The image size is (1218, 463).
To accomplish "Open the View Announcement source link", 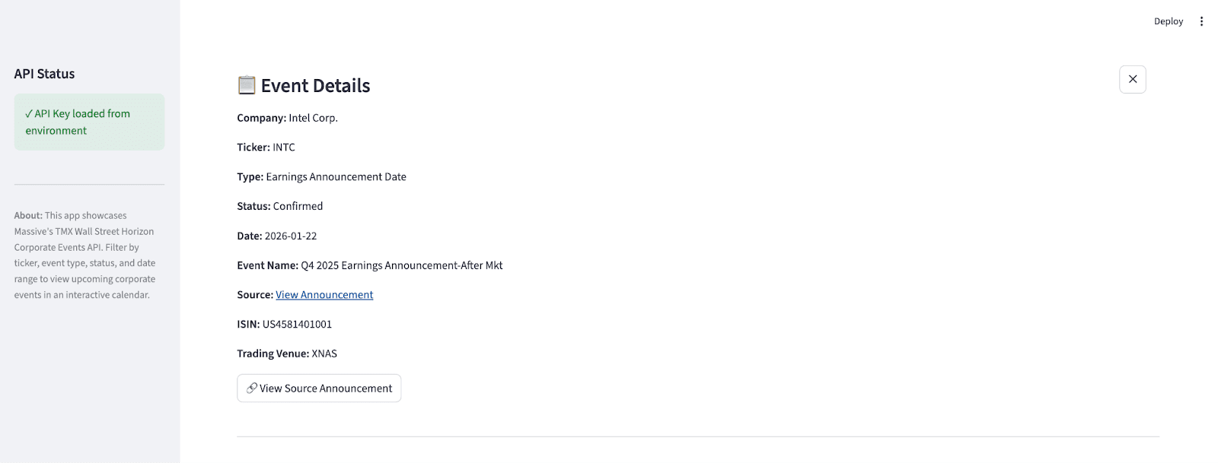I will tap(324, 295).
